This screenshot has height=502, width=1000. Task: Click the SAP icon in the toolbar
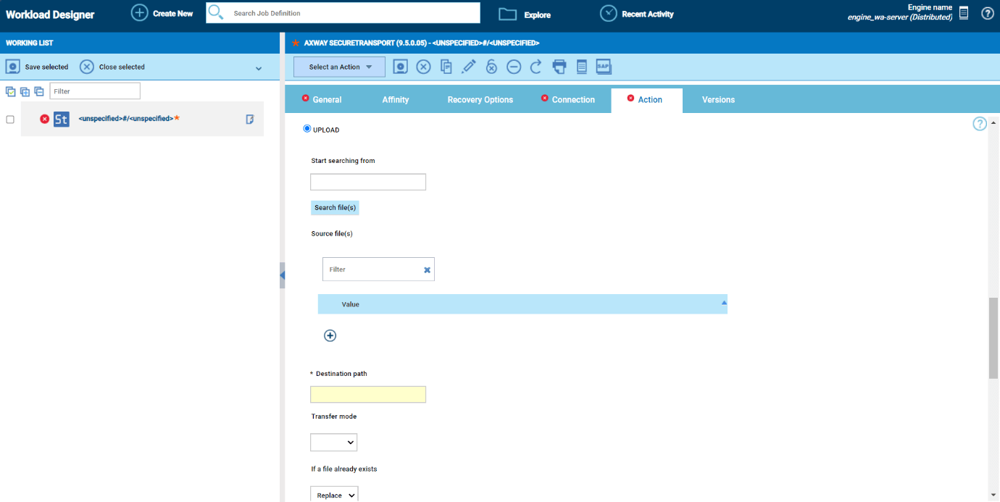pos(604,67)
